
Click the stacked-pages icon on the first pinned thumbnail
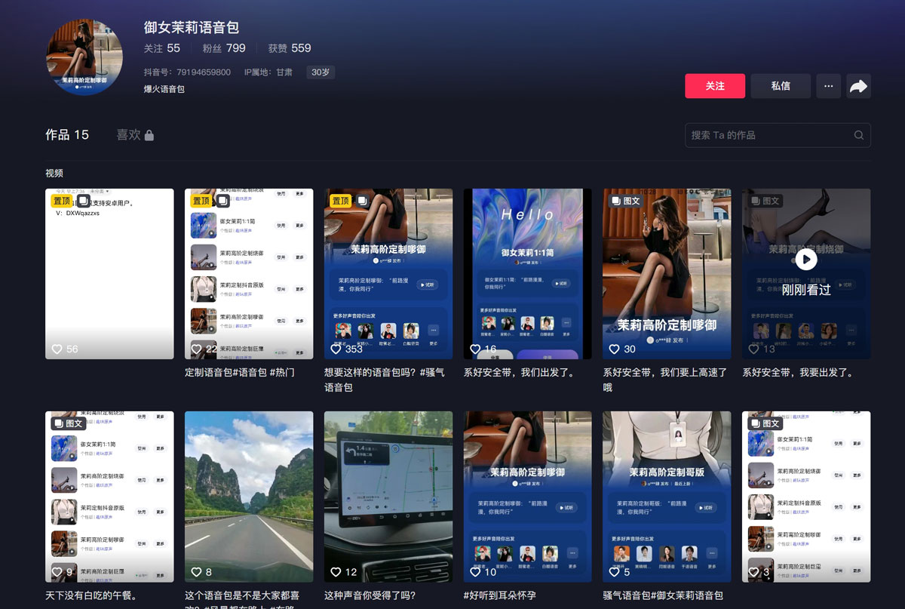click(x=82, y=200)
